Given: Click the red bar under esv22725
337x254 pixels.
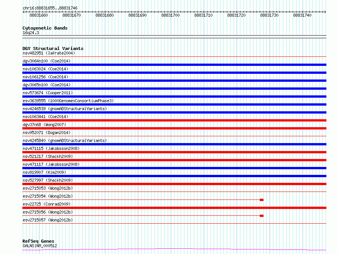Looking at the screenshot, I should (x=174, y=208).
